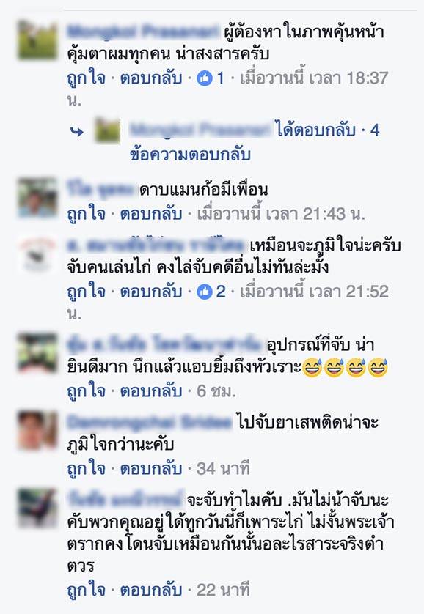Open the avatar beside the 'ไปจับยาเสพติด' comment
The image size is (424, 614).
[38, 430]
